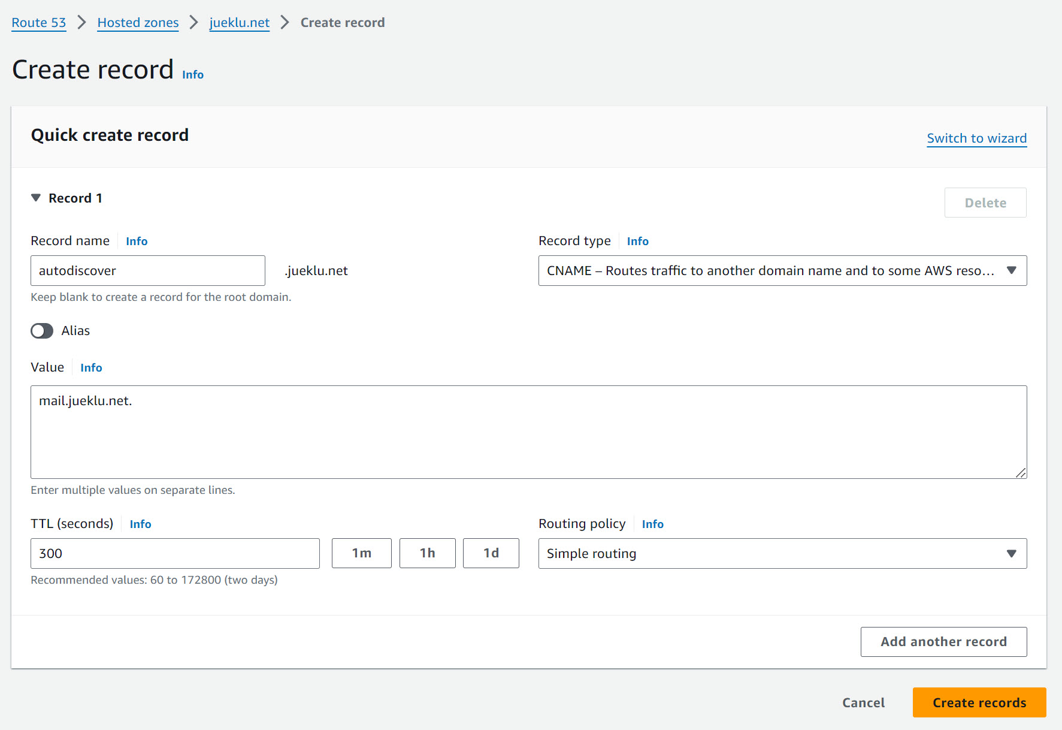The image size is (1062, 730).
Task: Open Info for Record type
Action: click(x=637, y=242)
